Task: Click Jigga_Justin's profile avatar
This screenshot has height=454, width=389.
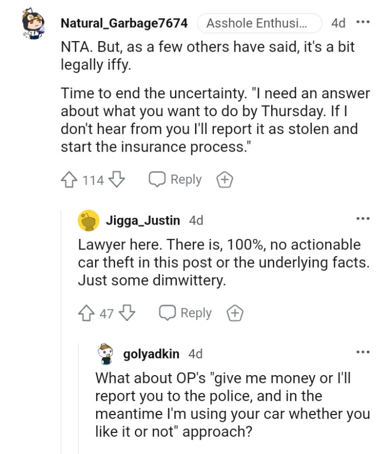Action: click(x=87, y=219)
